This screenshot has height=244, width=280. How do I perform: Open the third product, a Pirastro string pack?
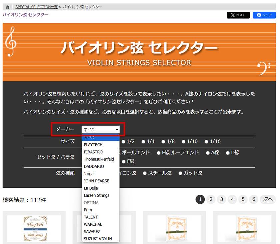pyautogui.click(x=174, y=229)
